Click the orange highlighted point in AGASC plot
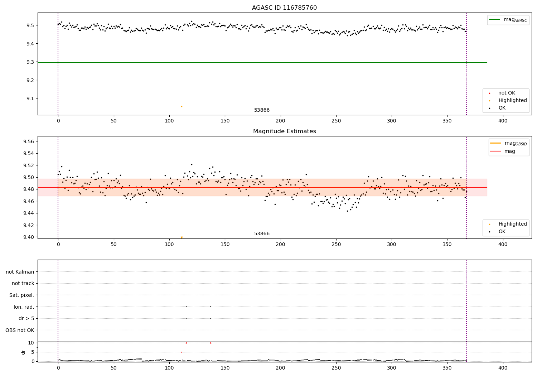537x376 pixels. (x=182, y=106)
